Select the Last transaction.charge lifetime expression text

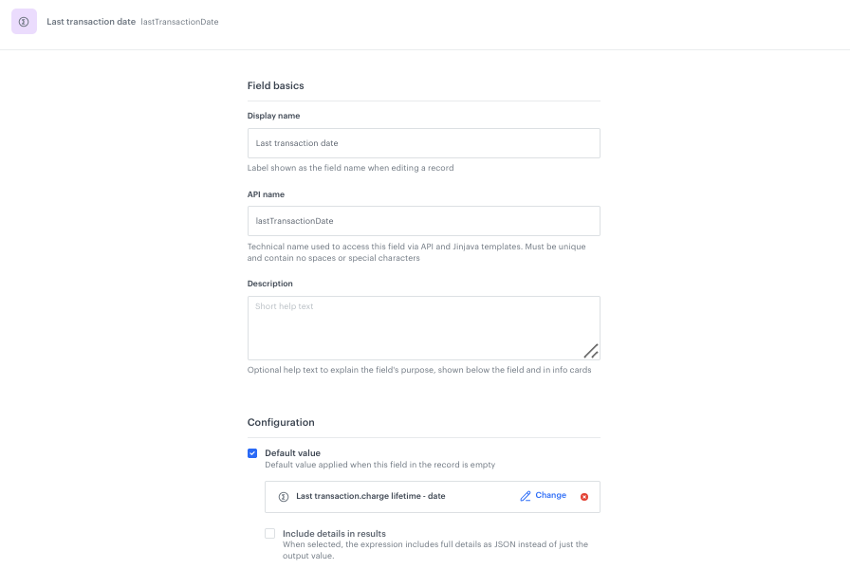370,496
